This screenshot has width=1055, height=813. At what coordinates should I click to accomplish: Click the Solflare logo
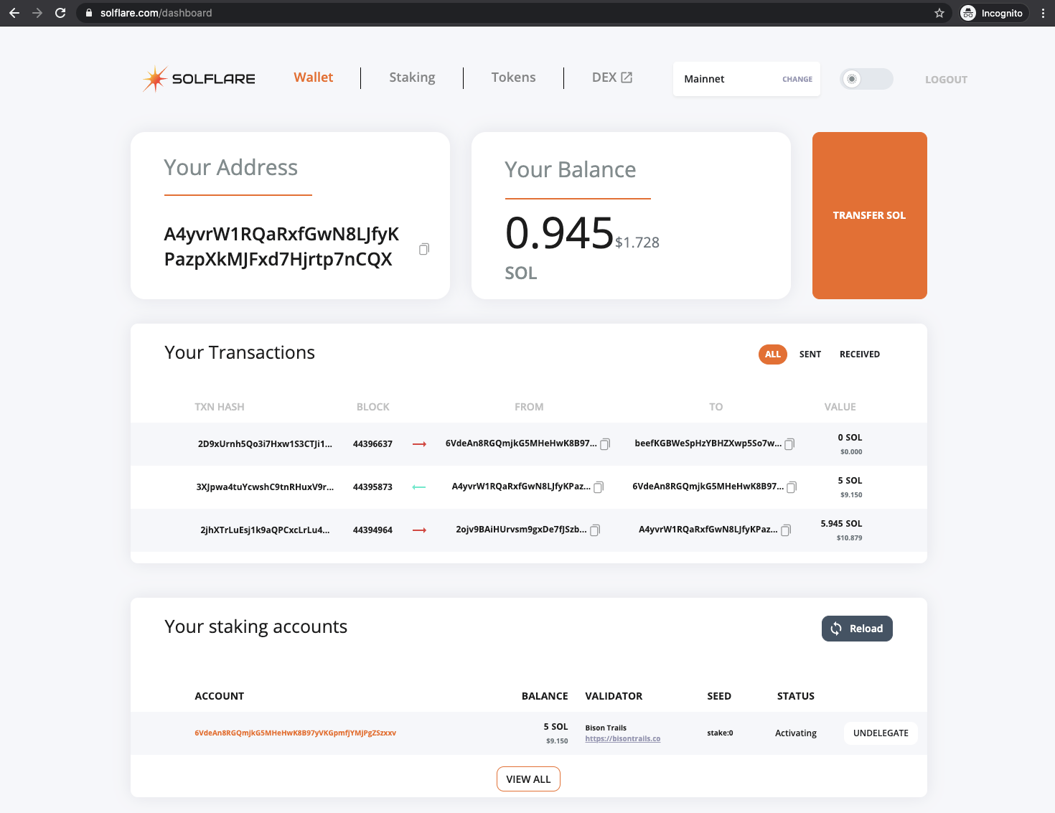click(199, 79)
